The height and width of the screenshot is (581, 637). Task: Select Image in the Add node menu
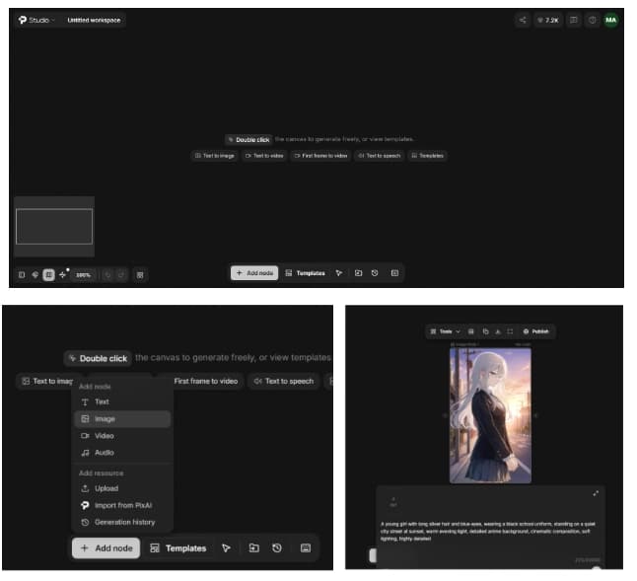[x=122, y=419]
